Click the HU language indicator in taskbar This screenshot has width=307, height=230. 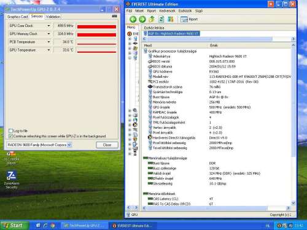[x=268, y=226]
